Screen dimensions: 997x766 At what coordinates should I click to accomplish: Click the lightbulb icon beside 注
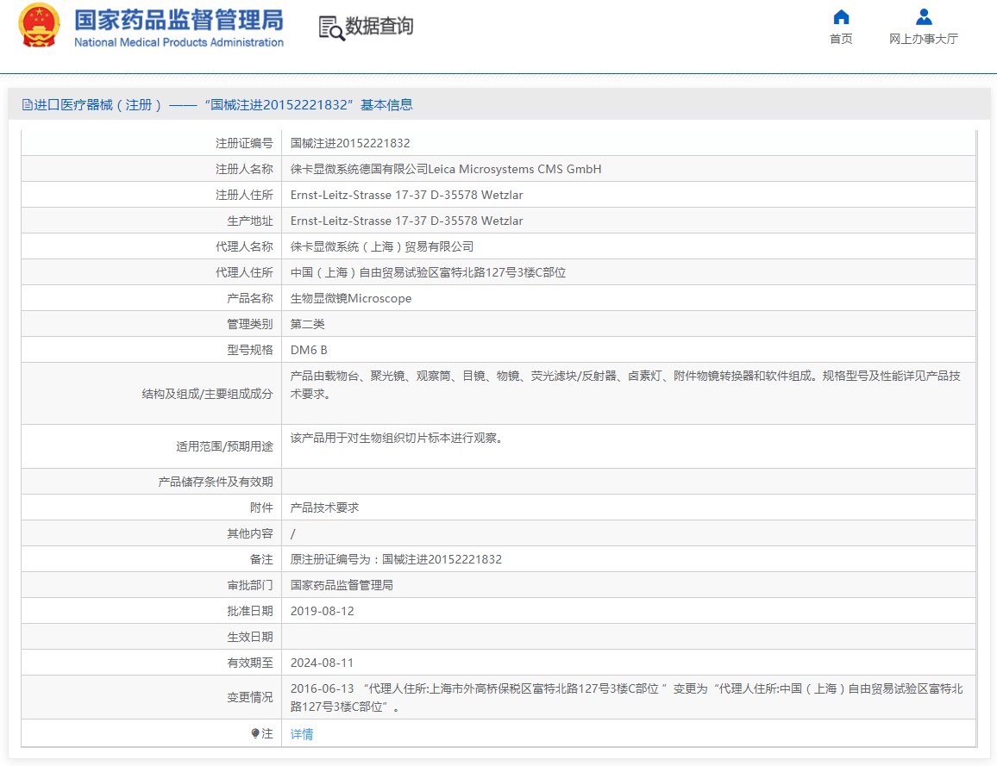255,733
